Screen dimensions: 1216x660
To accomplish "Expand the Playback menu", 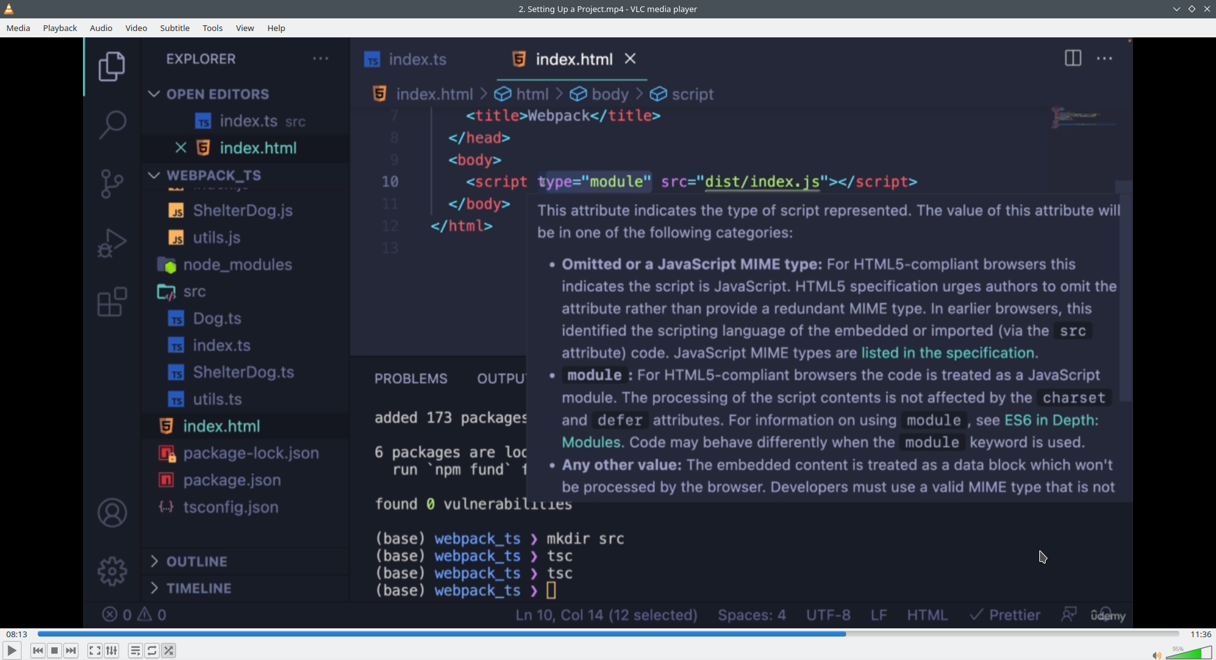I will [x=60, y=28].
